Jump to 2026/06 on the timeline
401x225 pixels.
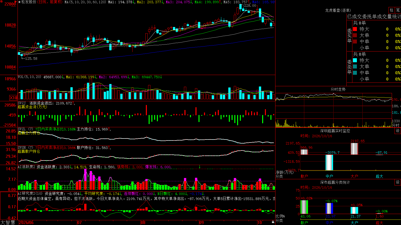click(x=26, y=222)
